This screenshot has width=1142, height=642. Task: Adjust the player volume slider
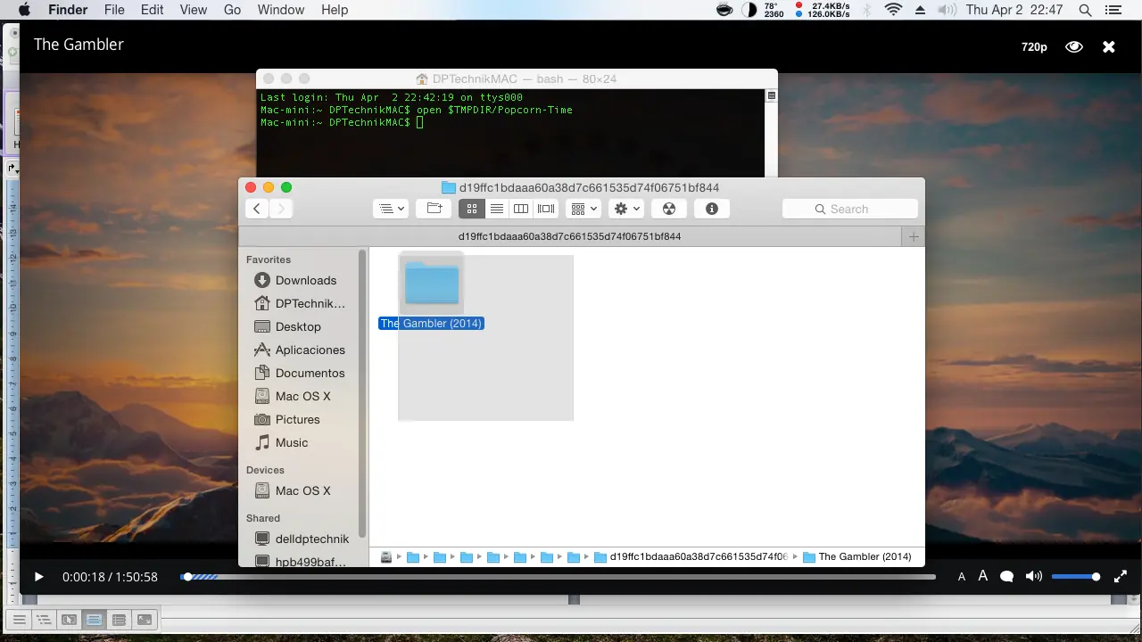point(1075,577)
